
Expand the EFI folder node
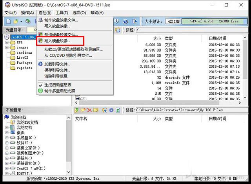click(7, 42)
